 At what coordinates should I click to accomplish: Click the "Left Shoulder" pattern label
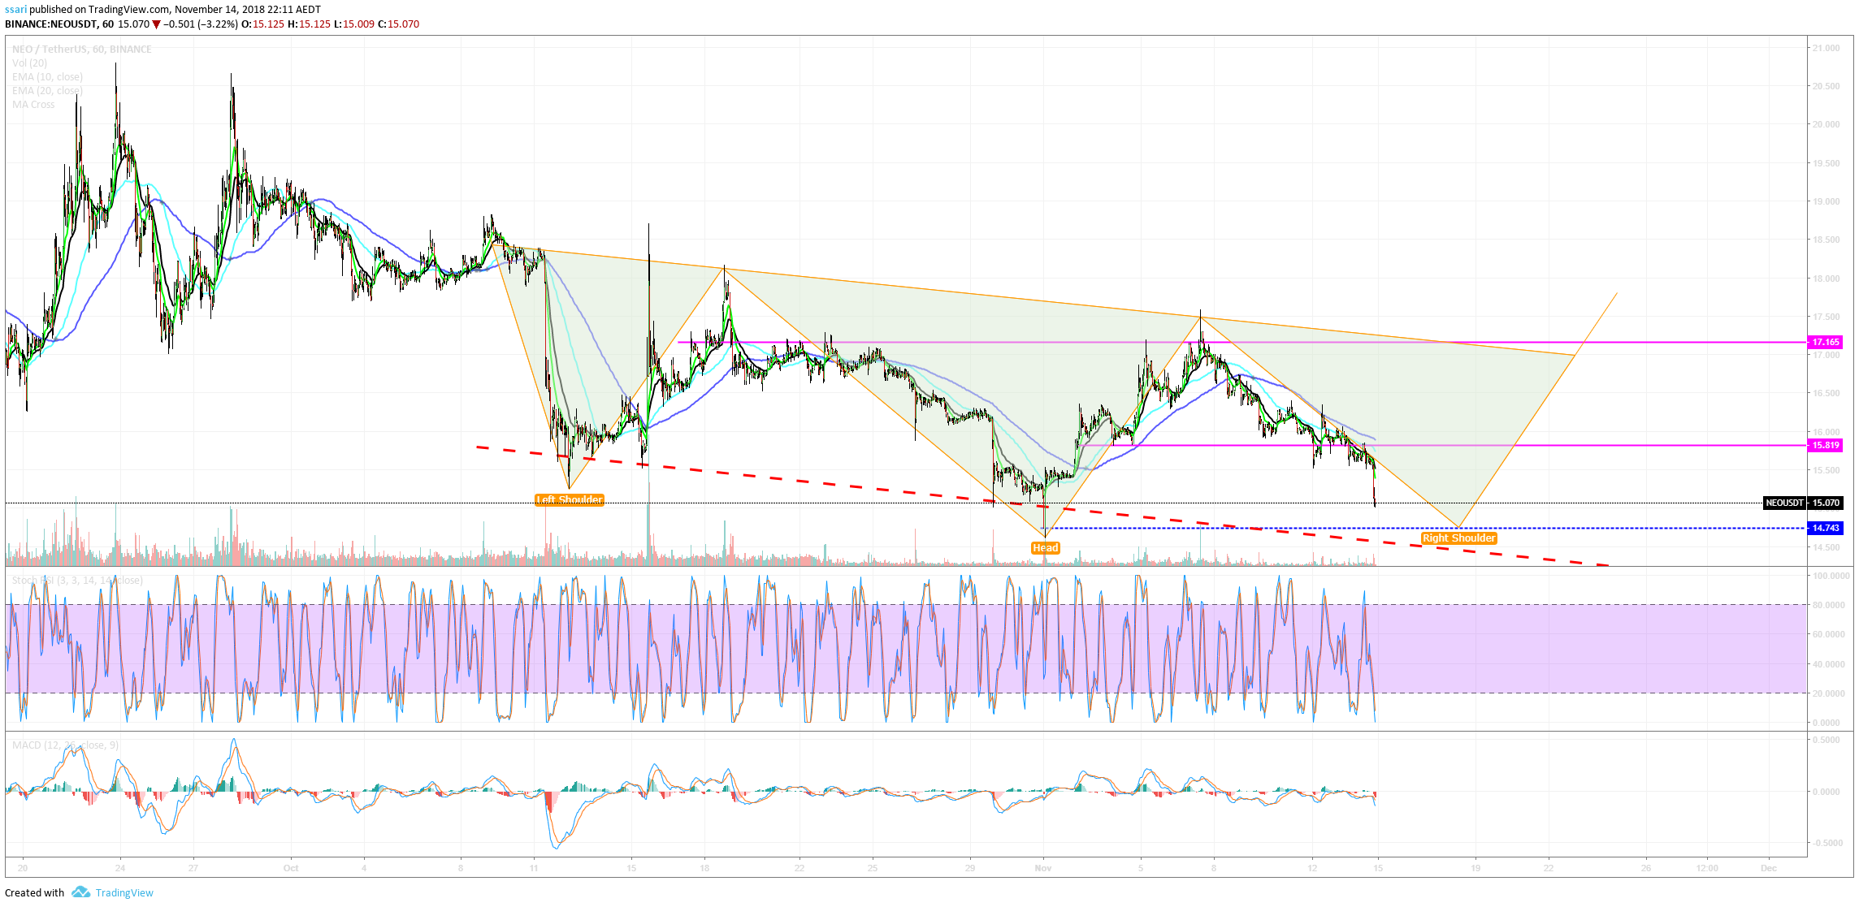tap(569, 500)
